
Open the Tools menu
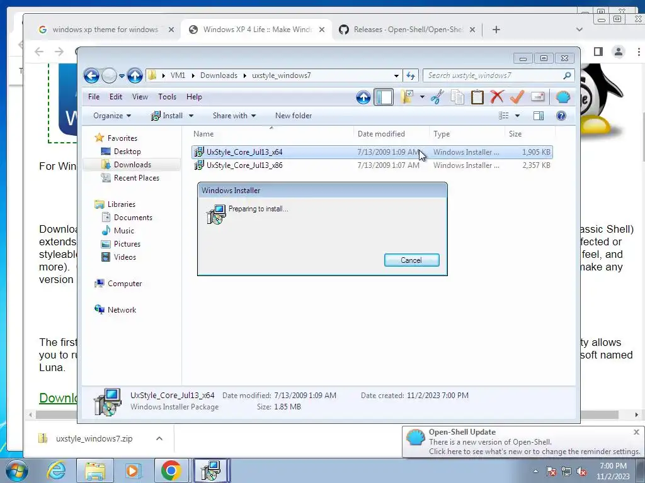click(167, 97)
